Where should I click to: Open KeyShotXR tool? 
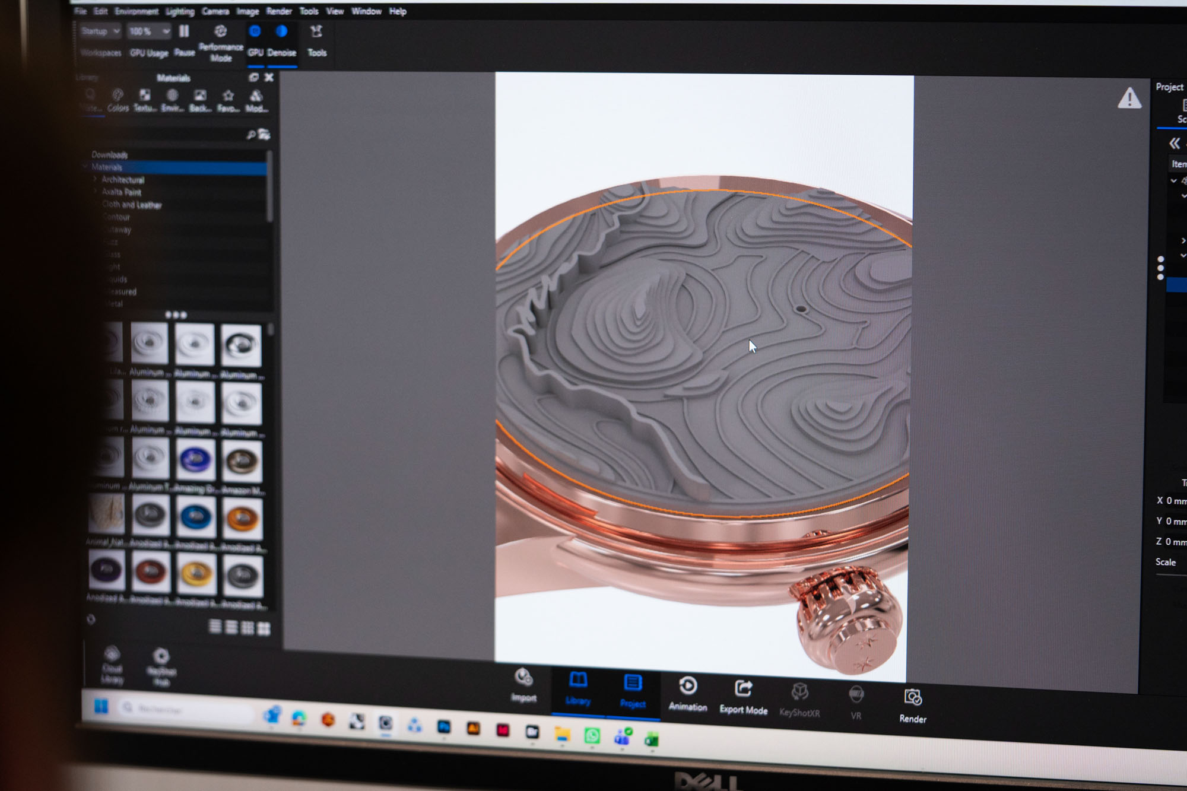pyautogui.click(x=799, y=700)
